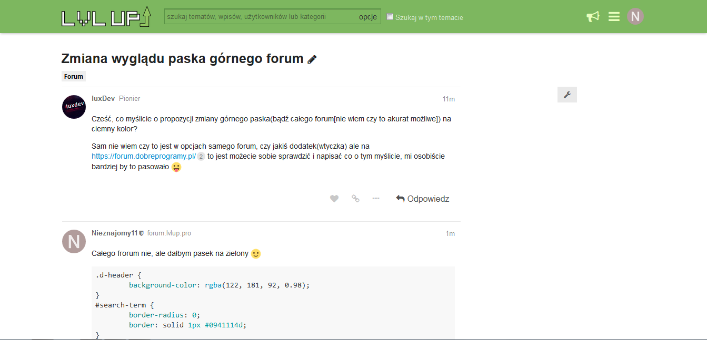This screenshot has width=707, height=340.
Task: Open the wrench topic admin actions
Action: [x=567, y=95]
